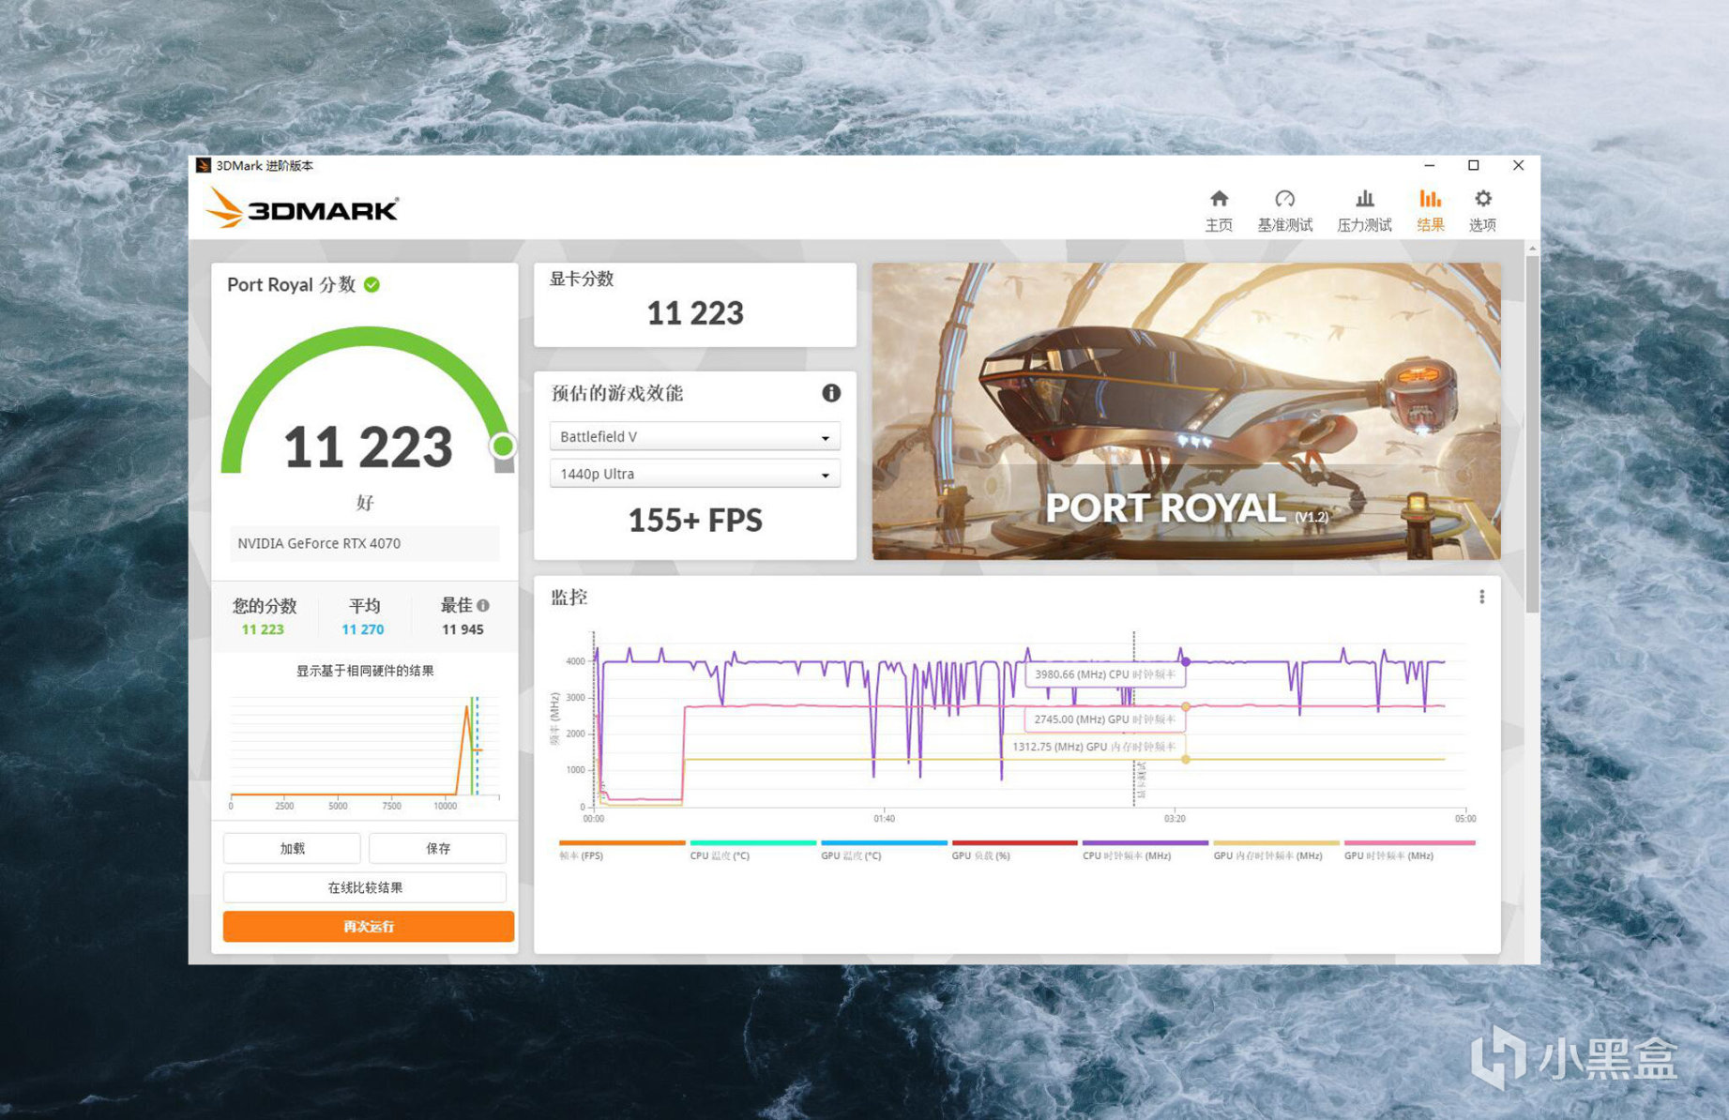Click the 显卡分数 graphics score heading
The height and width of the screenshot is (1120, 1729).
point(582,279)
